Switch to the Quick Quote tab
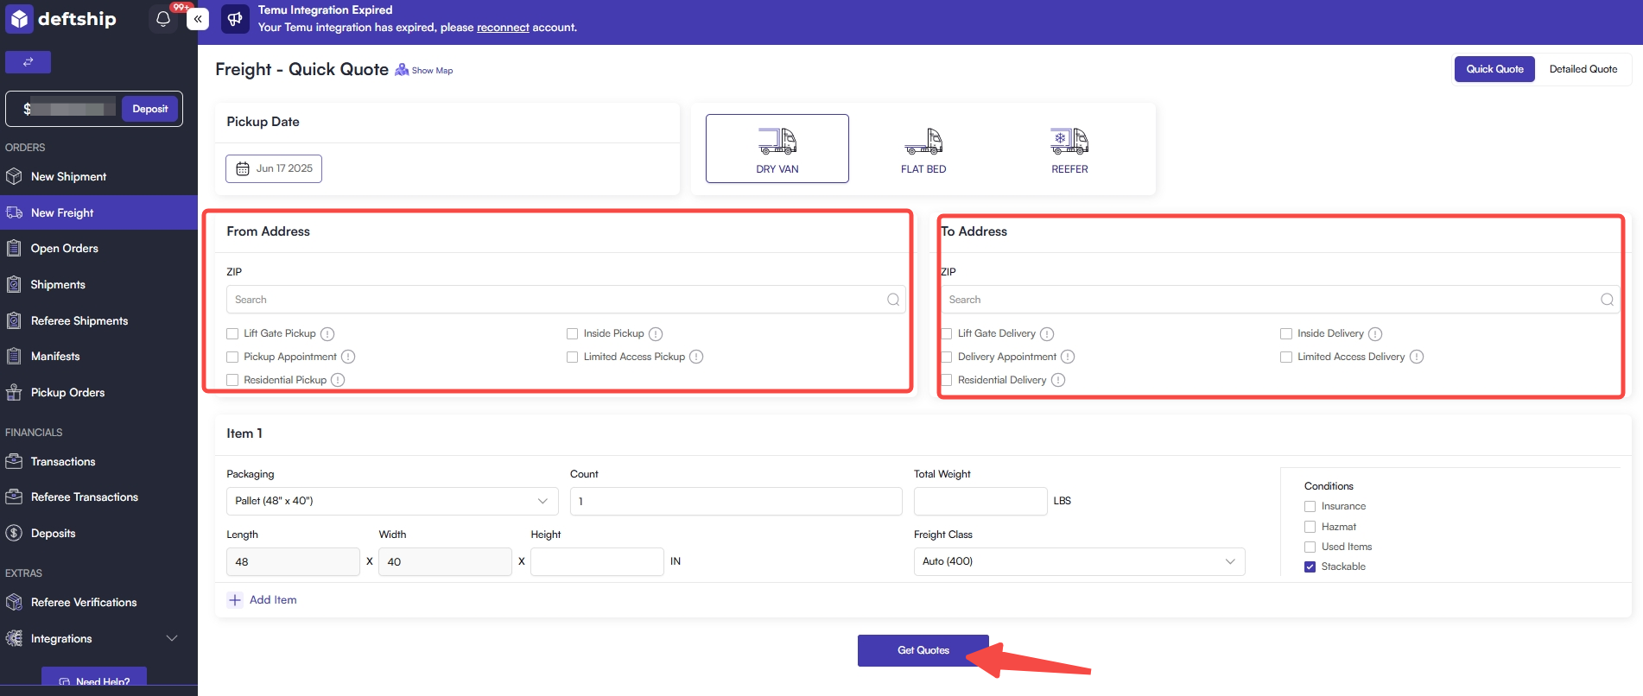Viewport: 1643px width, 696px height. point(1494,69)
